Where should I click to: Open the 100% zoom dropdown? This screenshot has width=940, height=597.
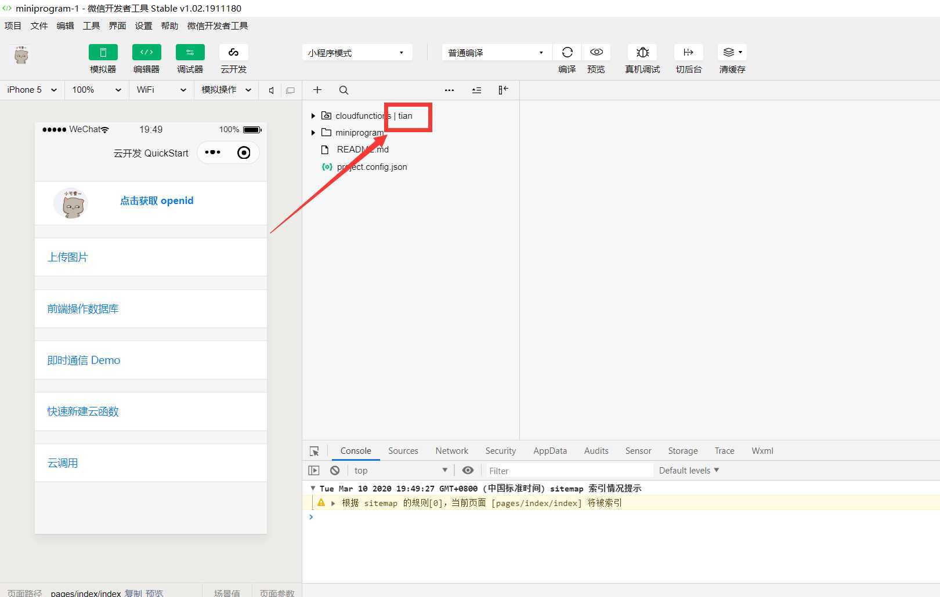[x=96, y=90]
